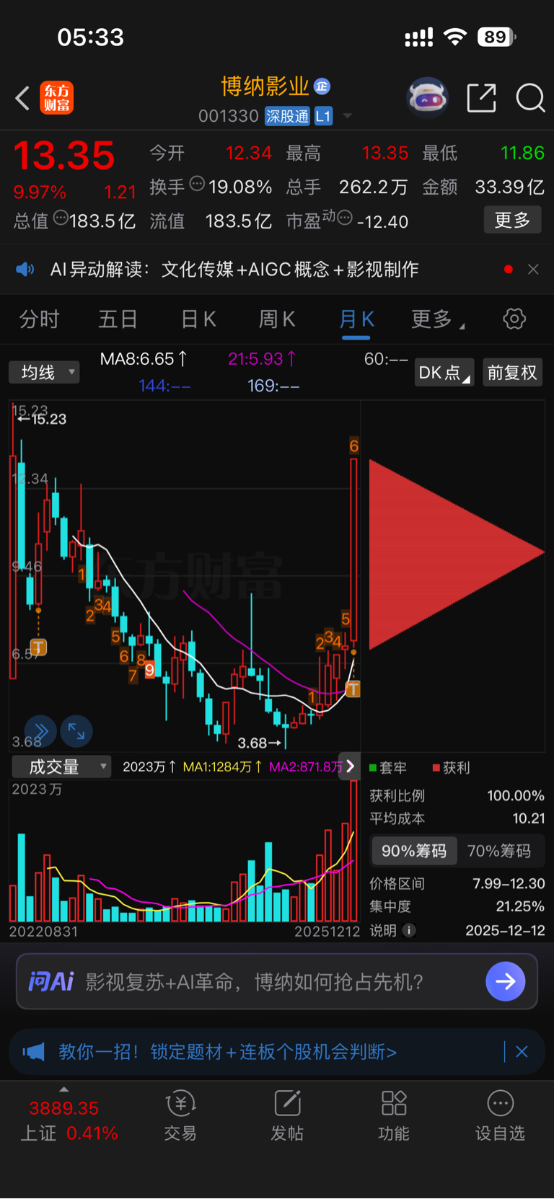Expand volume panel with right chevron
Image resolution: width=554 pixels, height=1199 pixels.
point(351,766)
